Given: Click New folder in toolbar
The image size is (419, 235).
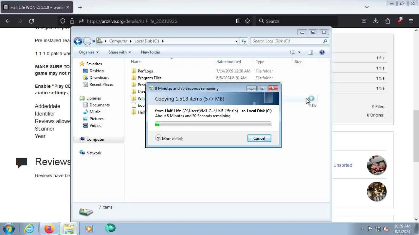Looking at the screenshot, I should [151, 52].
